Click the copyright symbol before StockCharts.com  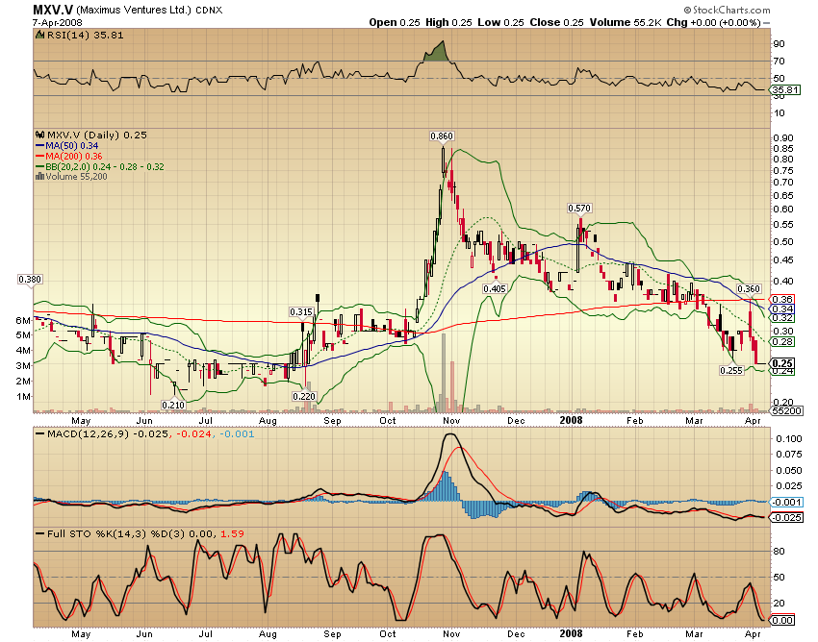[687, 10]
